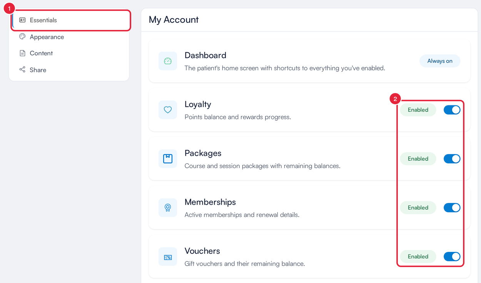This screenshot has width=481, height=283.
Task: Click the Dashboard title text
Action: [205, 55]
